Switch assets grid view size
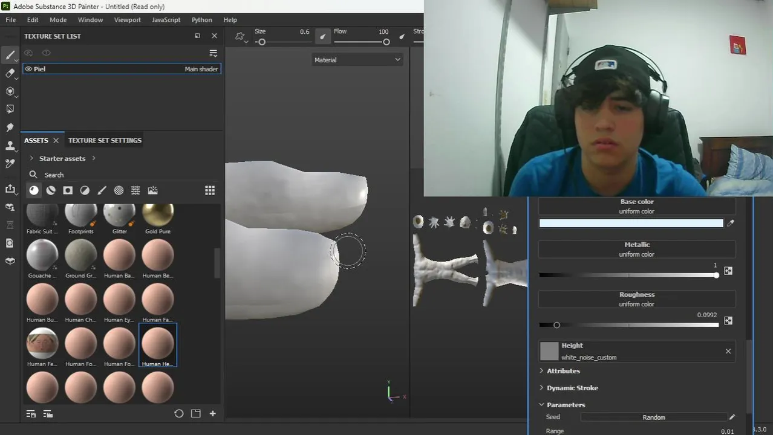This screenshot has width=773, height=435. (210, 190)
